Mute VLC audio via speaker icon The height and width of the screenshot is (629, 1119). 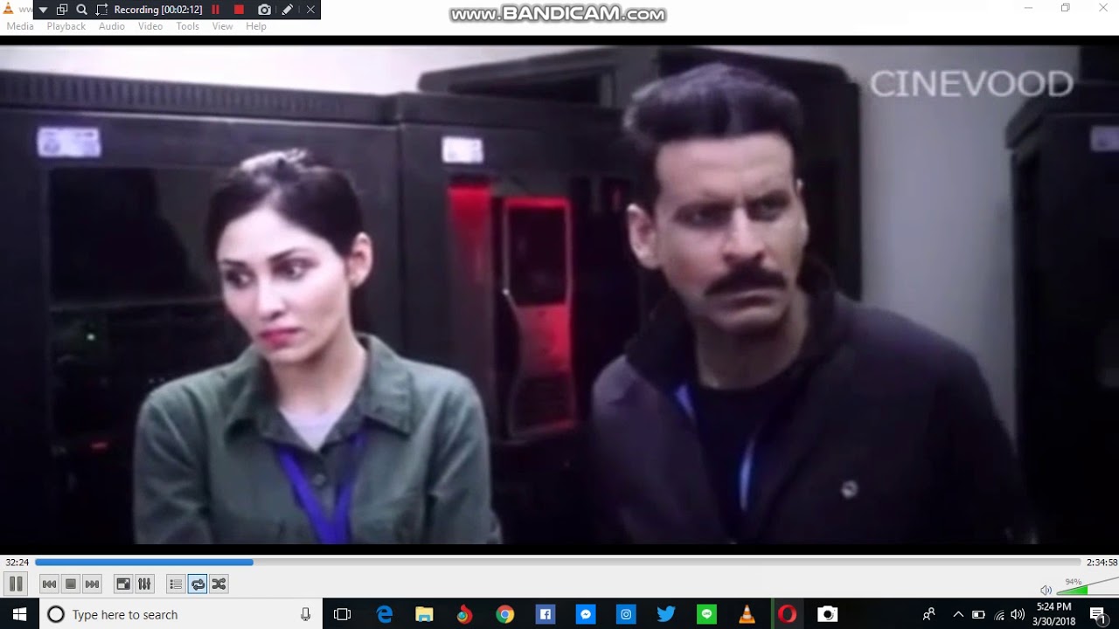click(1046, 590)
